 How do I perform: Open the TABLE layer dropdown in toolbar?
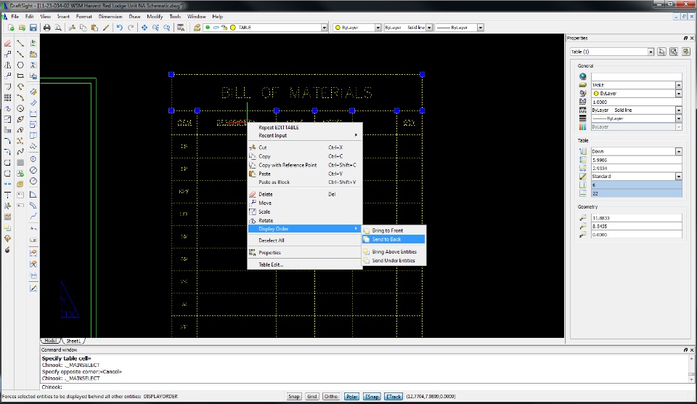tap(324, 28)
